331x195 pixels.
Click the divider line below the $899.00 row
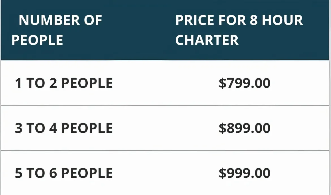pyautogui.click(x=165, y=150)
